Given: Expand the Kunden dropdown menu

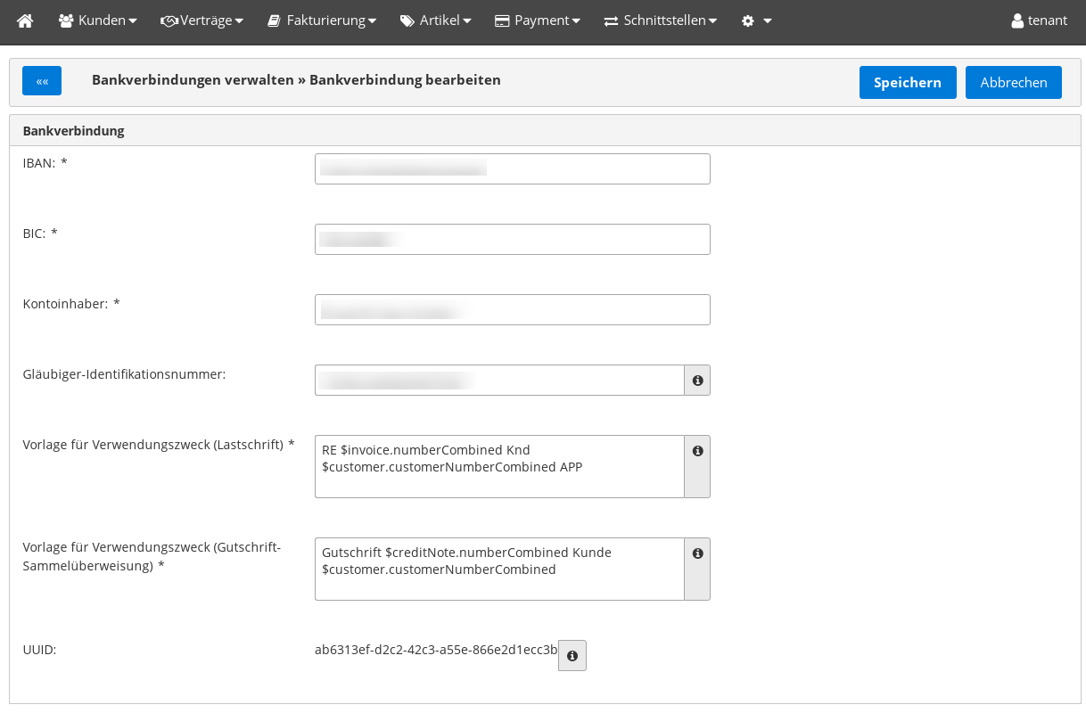Looking at the screenshot, I should [x=98, y=20].
